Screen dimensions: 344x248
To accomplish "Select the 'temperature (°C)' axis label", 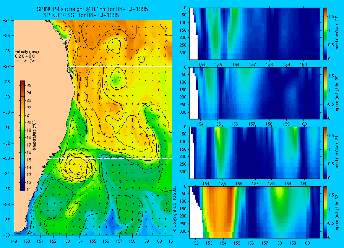I will [x=34, y=135].
